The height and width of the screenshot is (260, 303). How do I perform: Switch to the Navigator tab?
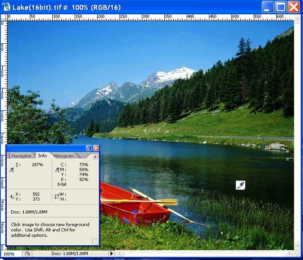21,156
